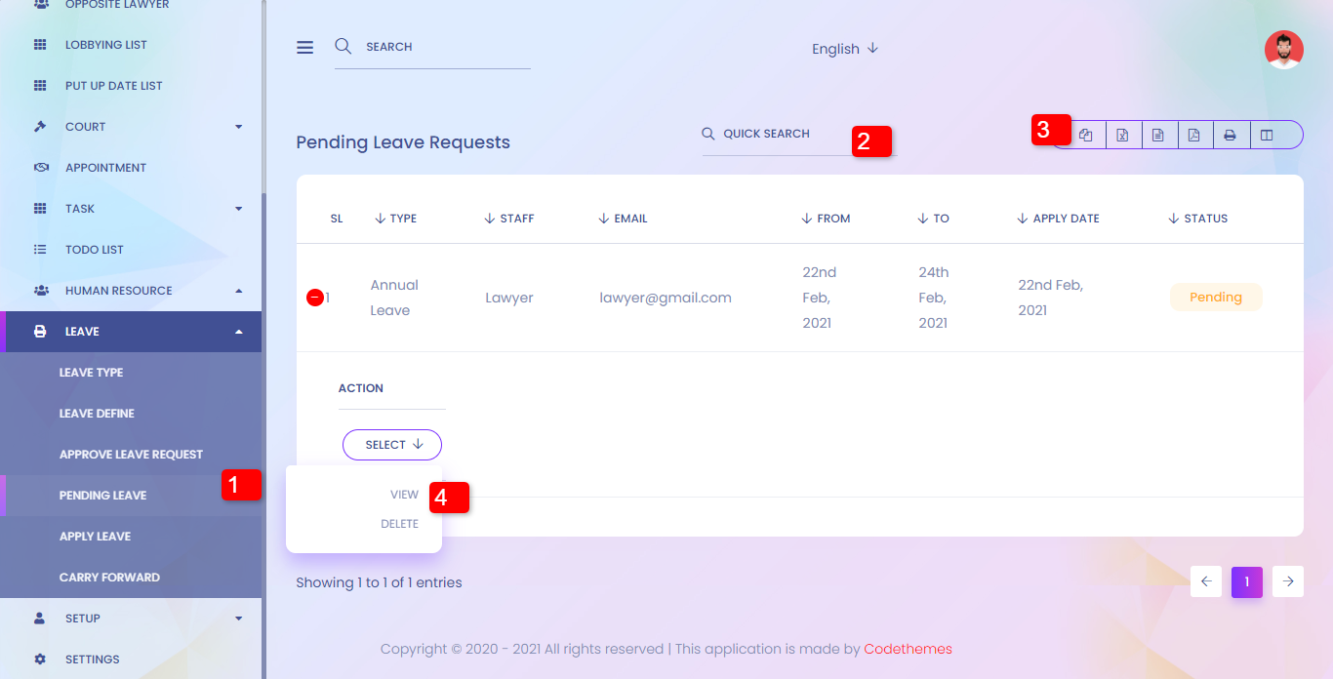Toggle the hamburger sidebar menu

305,47
